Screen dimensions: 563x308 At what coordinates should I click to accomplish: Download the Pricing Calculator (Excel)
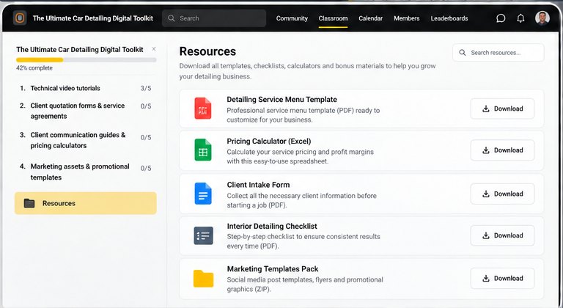(502, 150)
